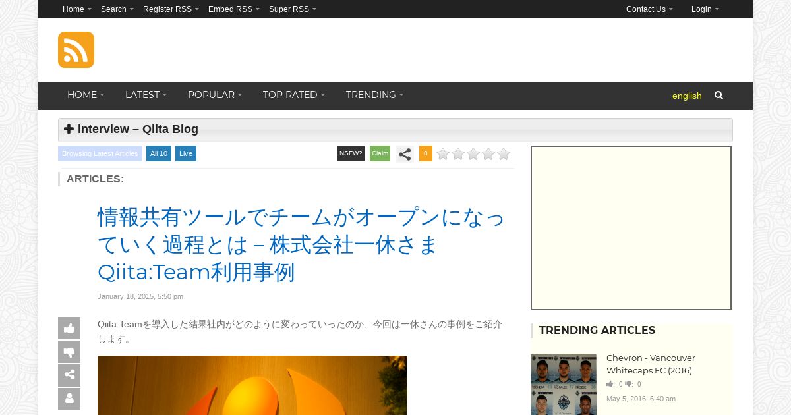Viewport: 791px width, 415px height.
Task: Expand the Register RSS menu
Action: pos(171,9)
